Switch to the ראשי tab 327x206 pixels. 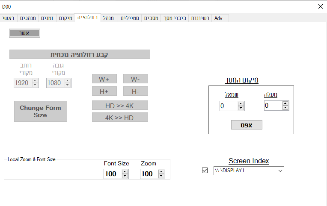point(9,18)
